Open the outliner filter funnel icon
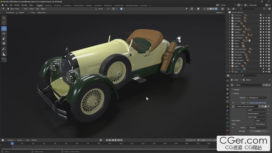 [264, 9]
